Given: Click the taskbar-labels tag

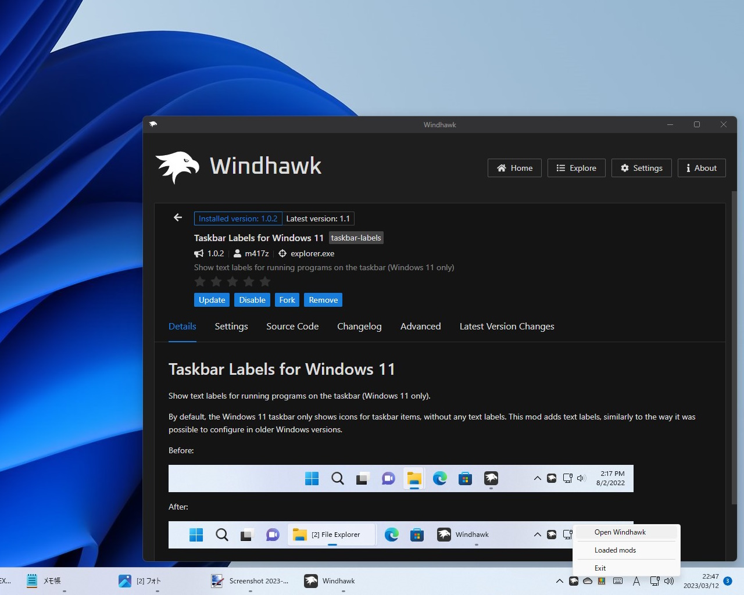Looking at the screenshot, I should coord(356,238).
